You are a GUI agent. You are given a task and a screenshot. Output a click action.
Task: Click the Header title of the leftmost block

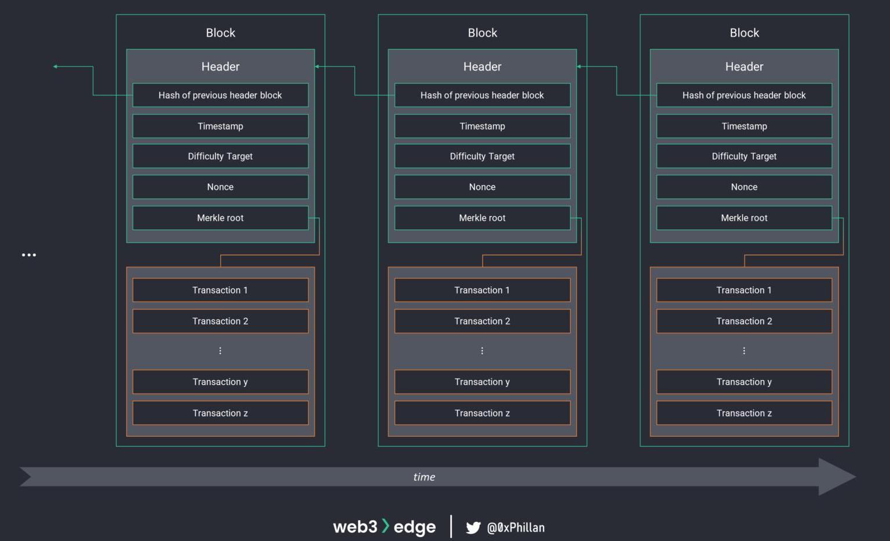pyautogui.click(x=220, y=67)
